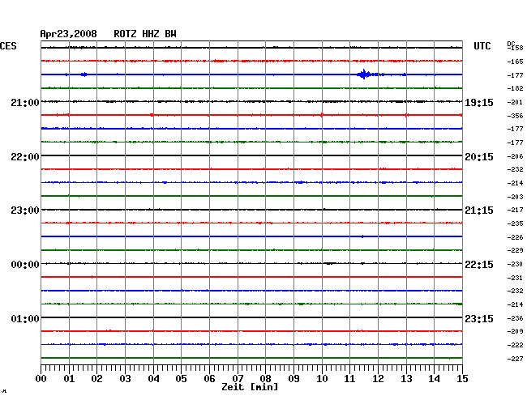This screenshot has width=527, height=400.
Task: Click the 19:15 UTC time label
Action: 479,103
